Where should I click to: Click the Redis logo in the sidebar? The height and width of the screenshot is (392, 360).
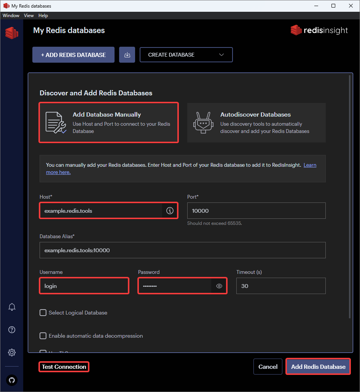tap(11, 33)
